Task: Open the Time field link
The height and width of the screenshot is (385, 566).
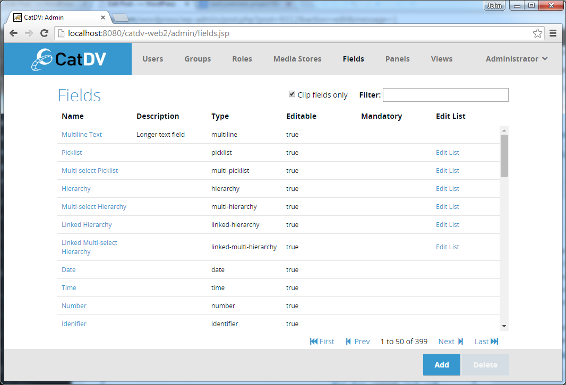Action: coord(68,287)
